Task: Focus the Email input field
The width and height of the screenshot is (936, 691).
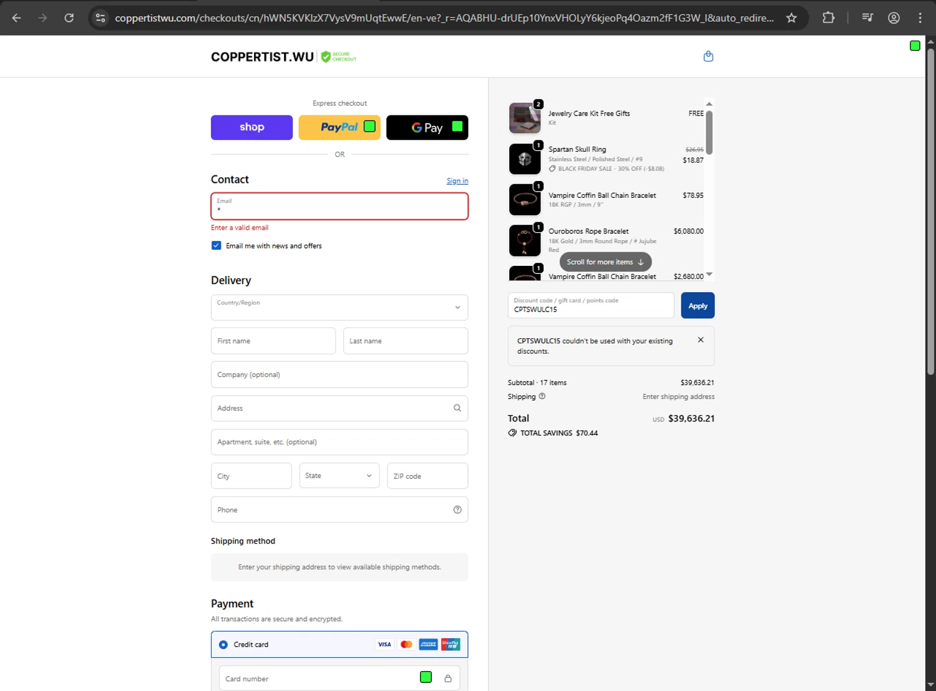Action: click(339, 206)
